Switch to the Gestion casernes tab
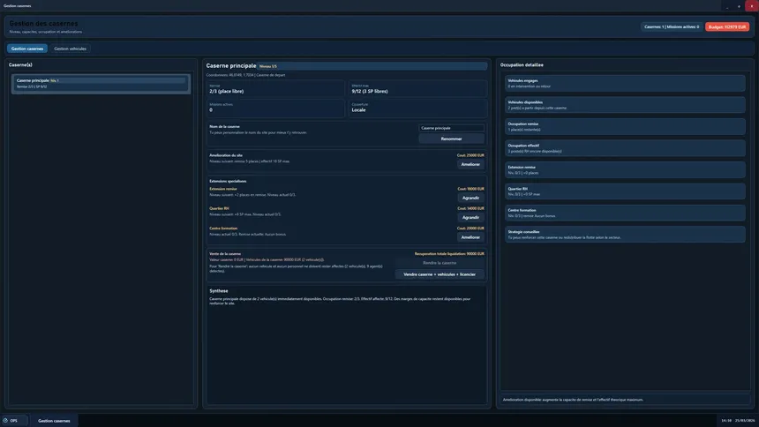This screenshot has height=427, width=759. coord(27,49)
